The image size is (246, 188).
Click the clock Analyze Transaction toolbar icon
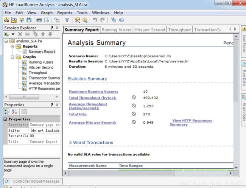(x=85, y=20)
